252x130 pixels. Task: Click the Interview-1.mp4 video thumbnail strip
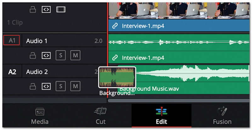179,11
